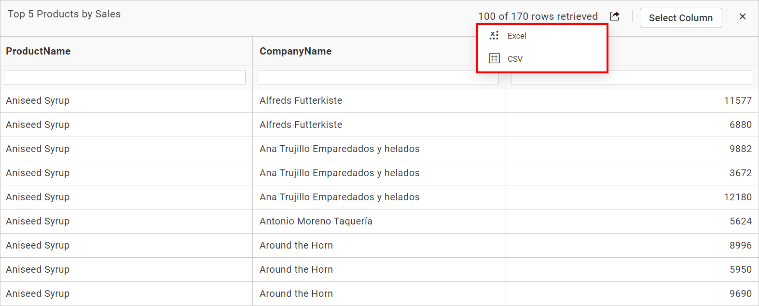This screenshot has height=306, width=759.
Task: Click the ProductName column header
Action: pos(38,51)
